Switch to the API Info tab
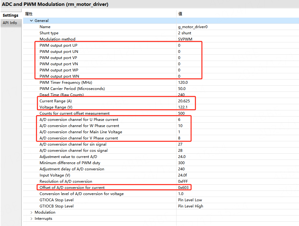Image resolution: width=299 pixels, height=226 pixels. click(x=10, y=23)
